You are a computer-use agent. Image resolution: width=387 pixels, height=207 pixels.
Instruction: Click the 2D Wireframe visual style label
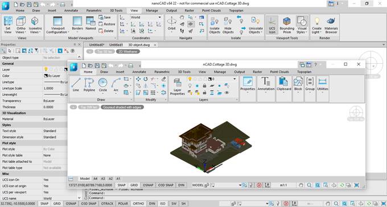[128, 52]
